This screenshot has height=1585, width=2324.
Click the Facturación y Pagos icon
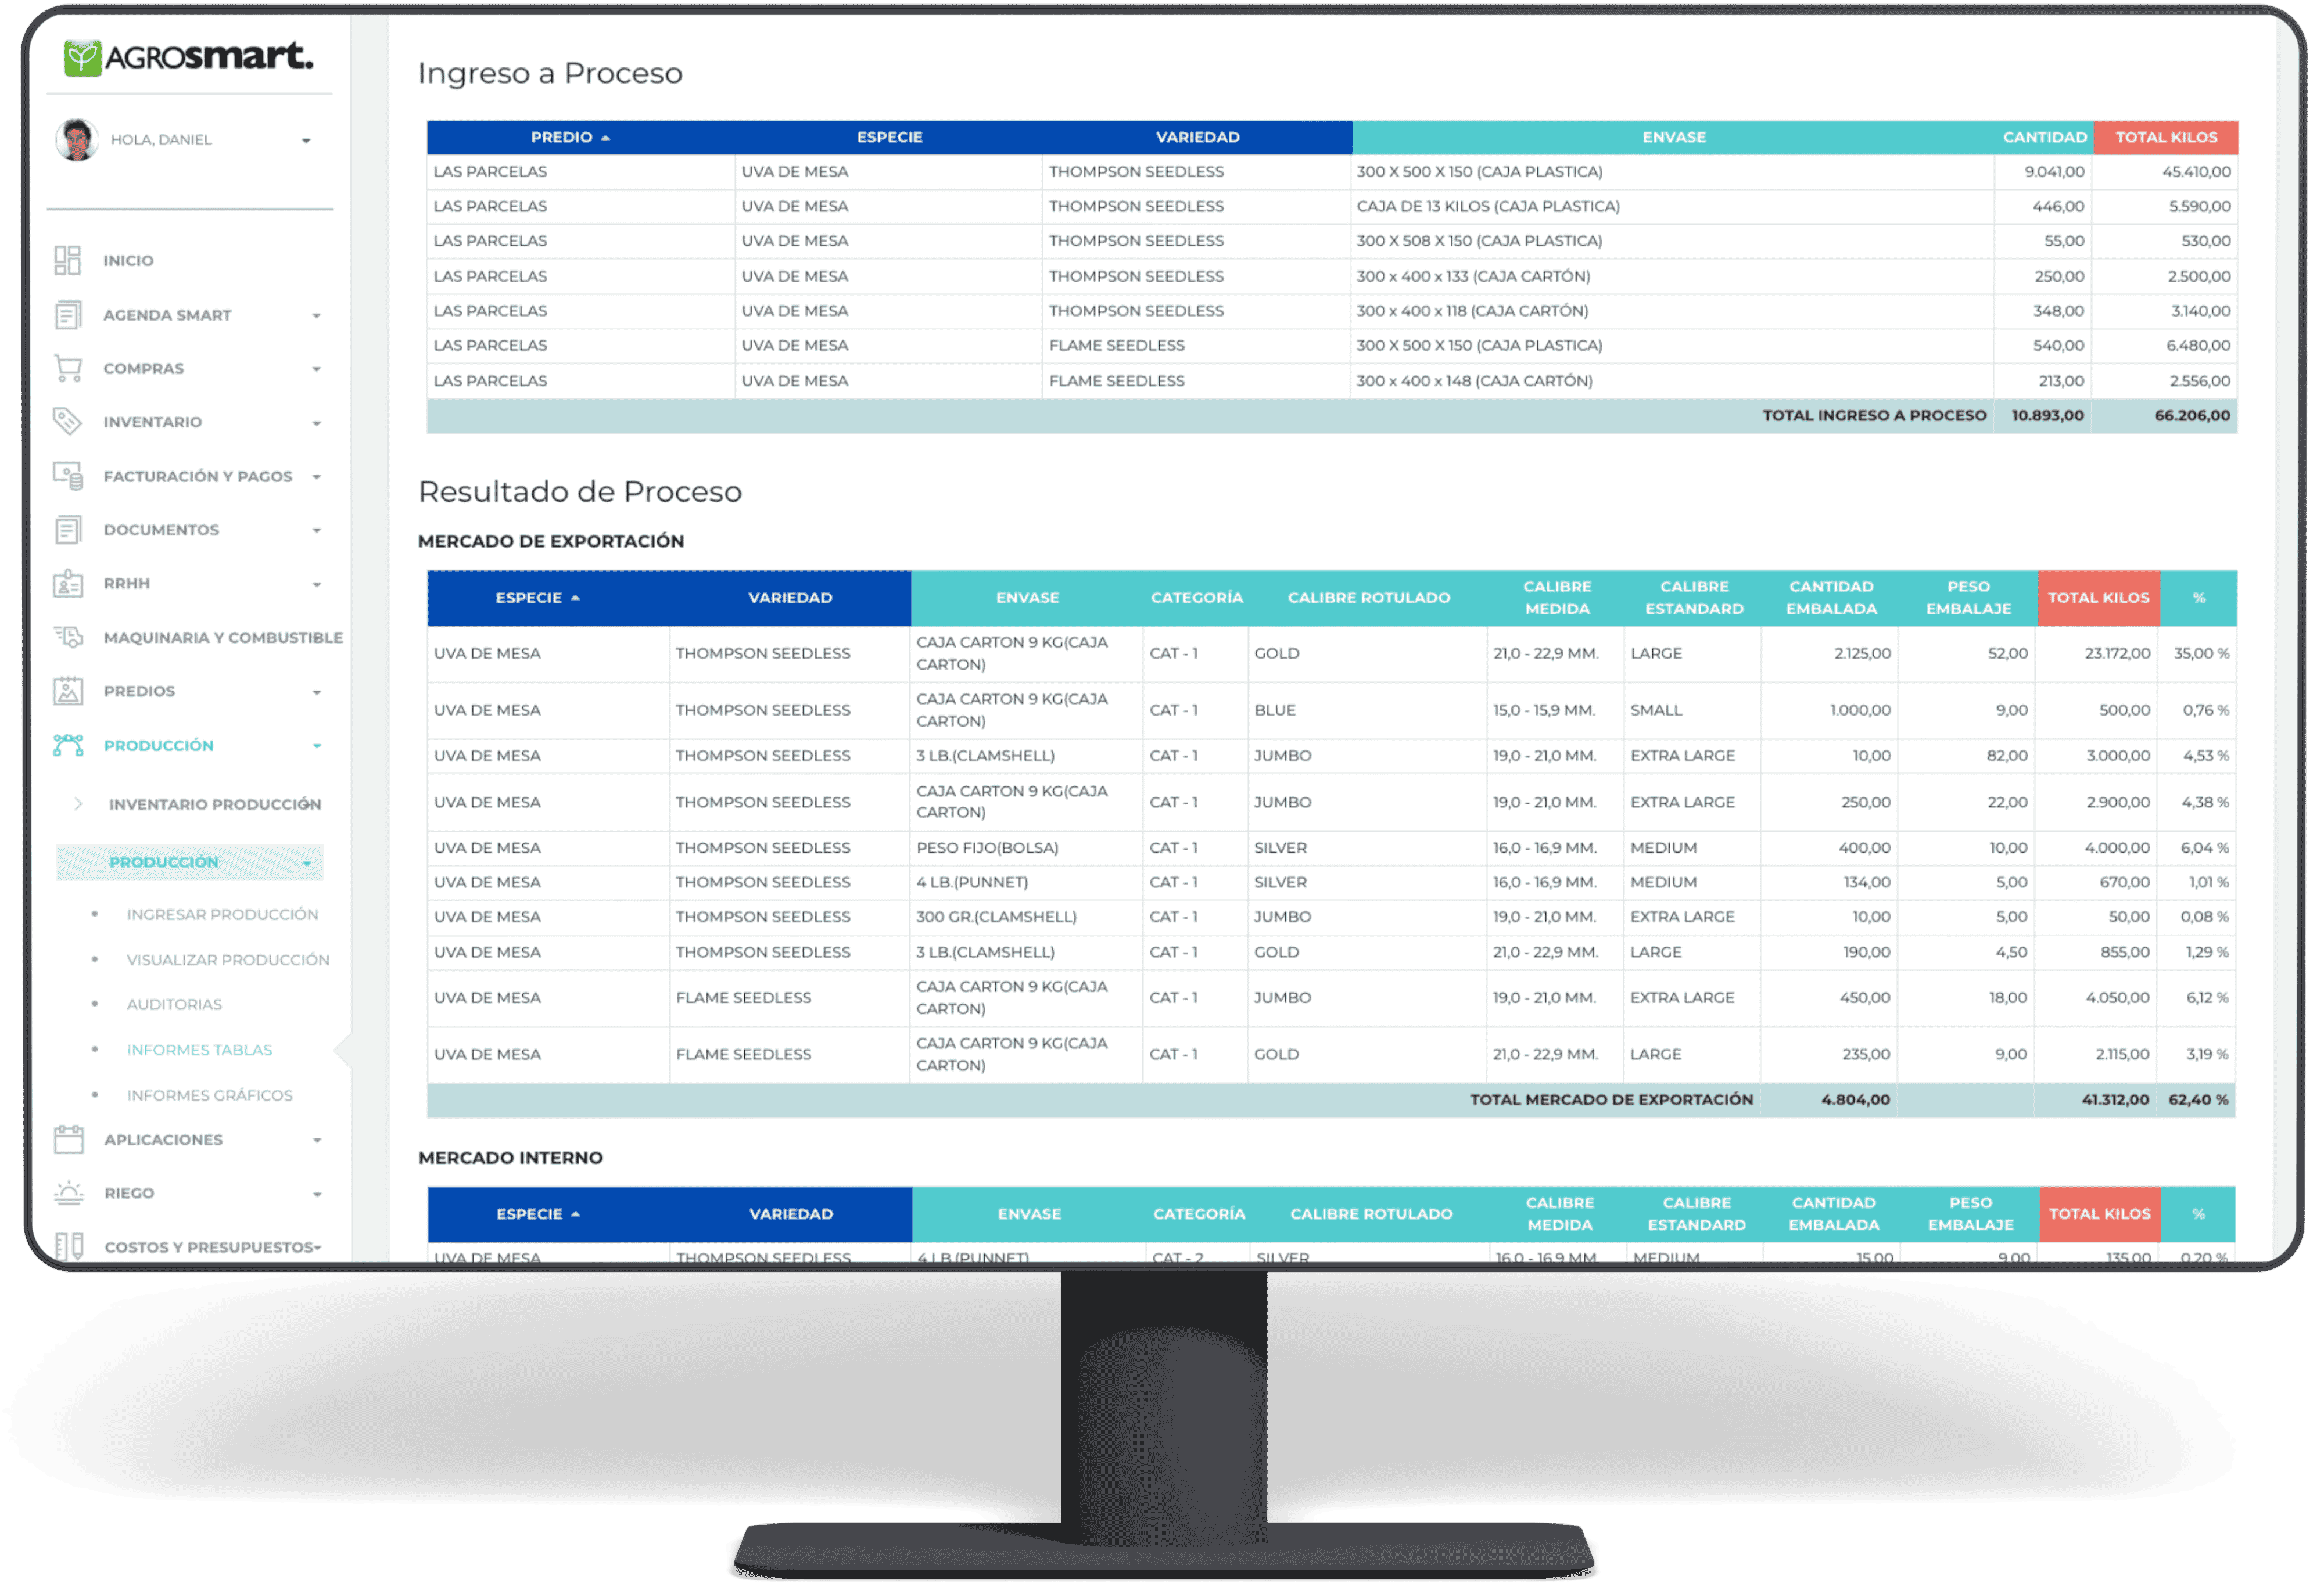67,476
